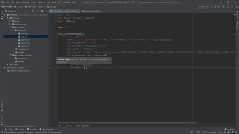Screen dimensions: 239x134
Task: Open the Run tool window button
Action: click(8, 129)
